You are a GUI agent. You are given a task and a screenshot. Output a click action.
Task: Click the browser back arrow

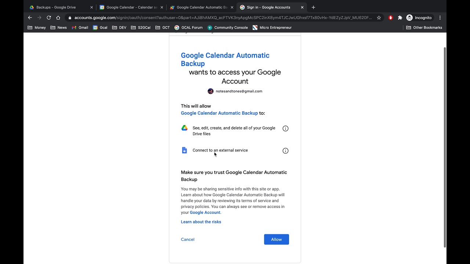(30, 18)
